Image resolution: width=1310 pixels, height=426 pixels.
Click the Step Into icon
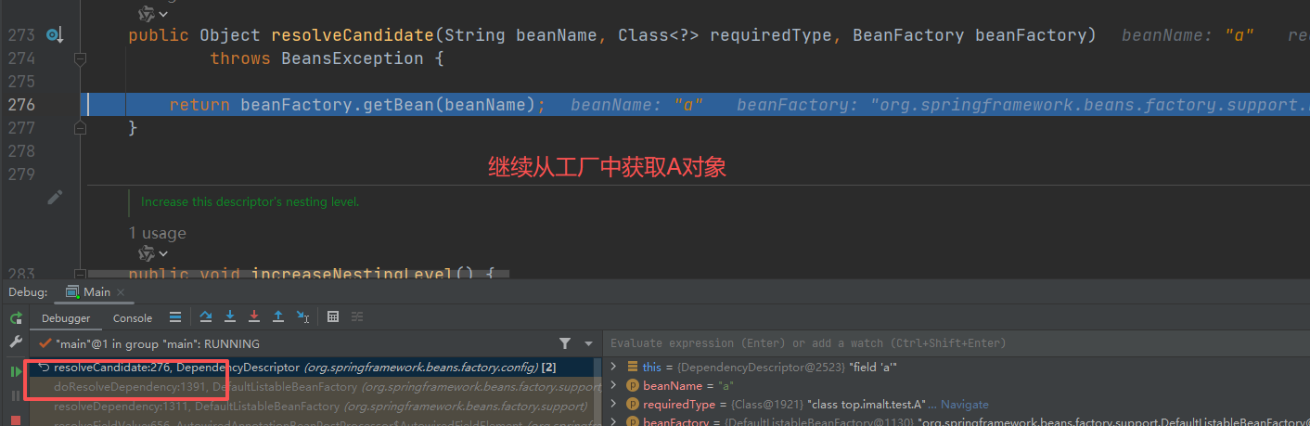pos(230,317)
